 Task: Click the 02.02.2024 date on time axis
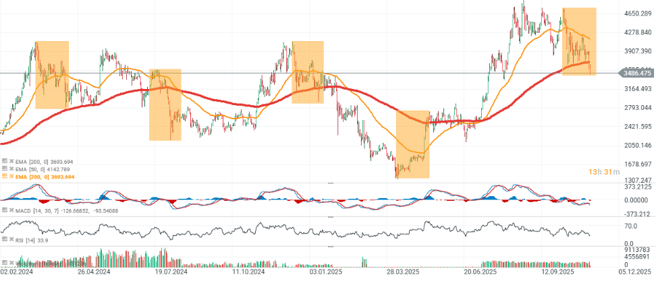pyautogui.click(x=16, y=272)
